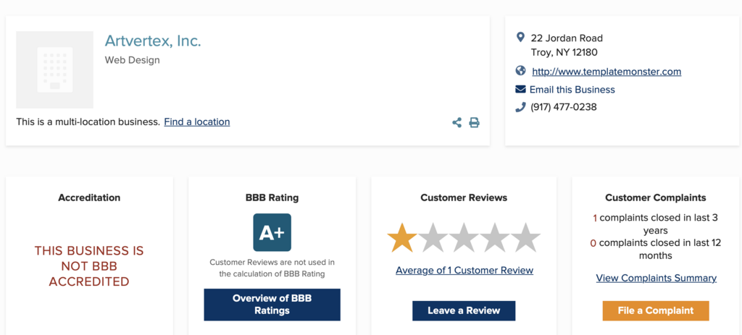
Task: Click the A+ rating badge
Action: point(272,232)
